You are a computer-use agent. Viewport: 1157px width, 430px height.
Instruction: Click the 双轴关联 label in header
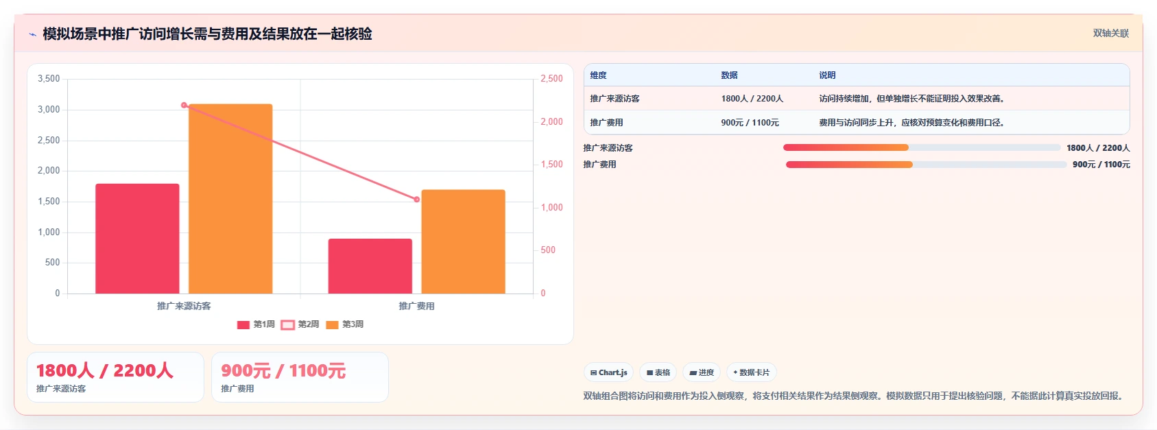pos(1111,34)
